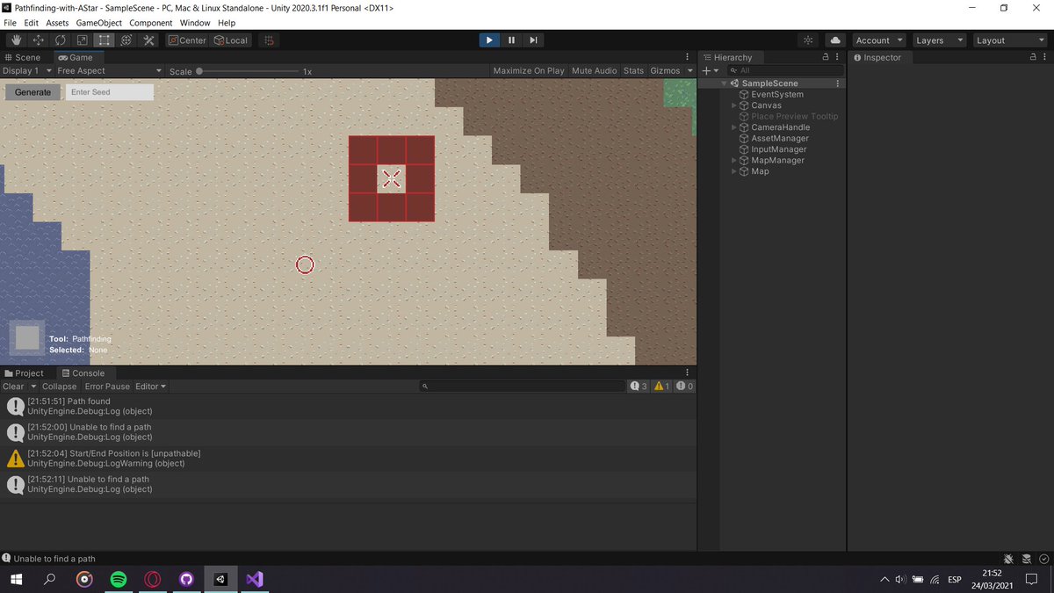Expand the MapManager object in Hierarchy

coord(734,161)
